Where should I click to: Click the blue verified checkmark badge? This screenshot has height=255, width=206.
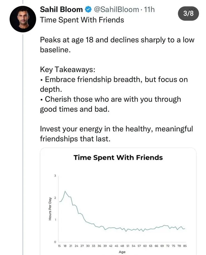pos(88,10)
